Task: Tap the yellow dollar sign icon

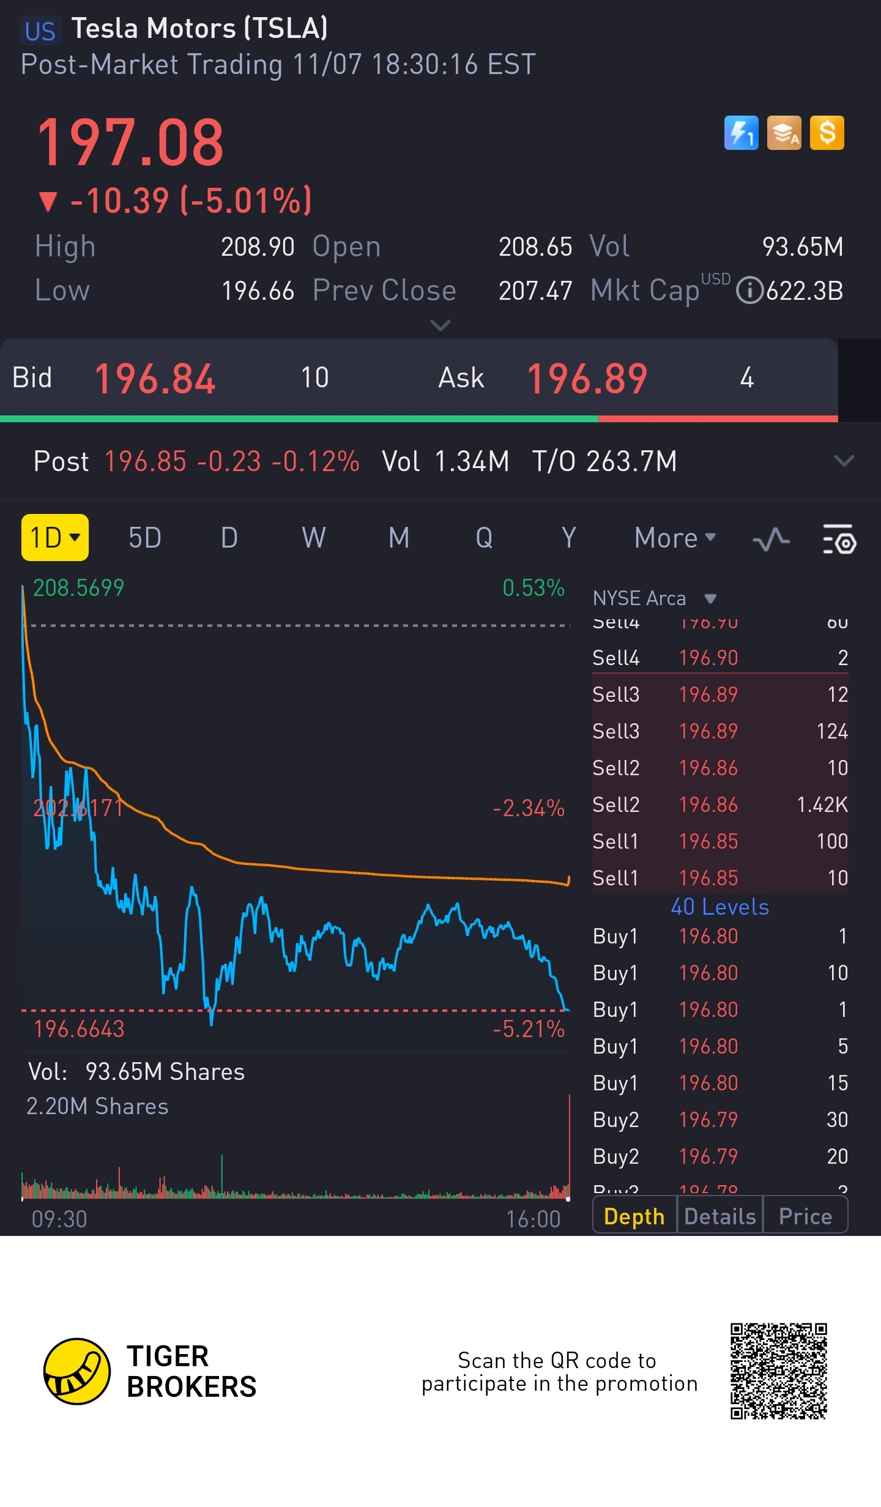Action: pos(827,133)
